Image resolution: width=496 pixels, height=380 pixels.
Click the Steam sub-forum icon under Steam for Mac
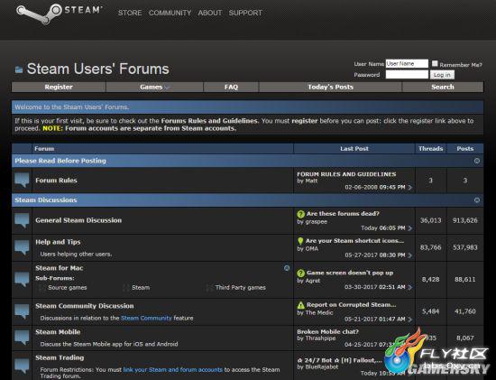click(125, 288)
